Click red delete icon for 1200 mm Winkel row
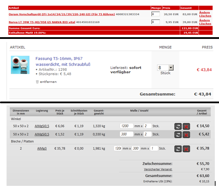The width and height of the screenshot is (219, 190). click(x=186, y=126)
